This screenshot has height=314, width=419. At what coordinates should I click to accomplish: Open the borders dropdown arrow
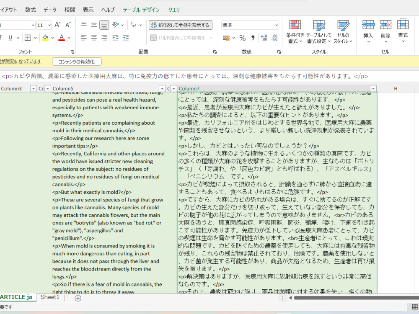(x=35, y=38)
